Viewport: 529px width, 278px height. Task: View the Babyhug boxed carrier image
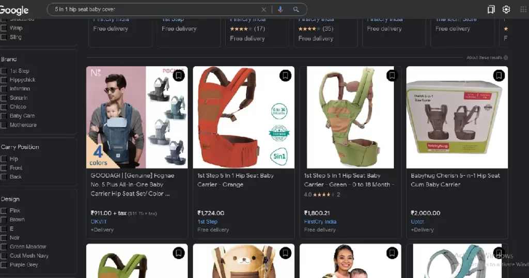(x=457, y=117)
